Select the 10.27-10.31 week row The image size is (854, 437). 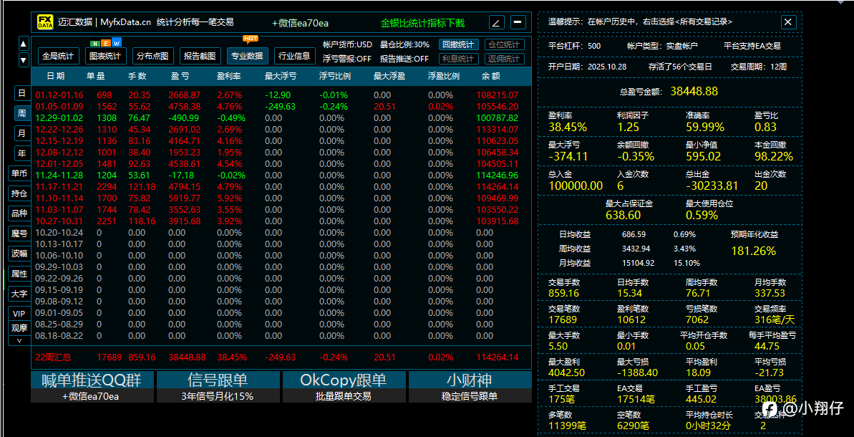(x=281, y=221)
